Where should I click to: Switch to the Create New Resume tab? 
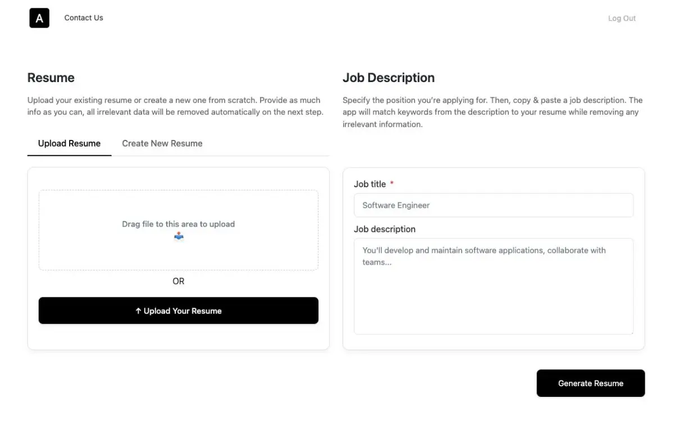pyautogui.click(x=162, y=143)
